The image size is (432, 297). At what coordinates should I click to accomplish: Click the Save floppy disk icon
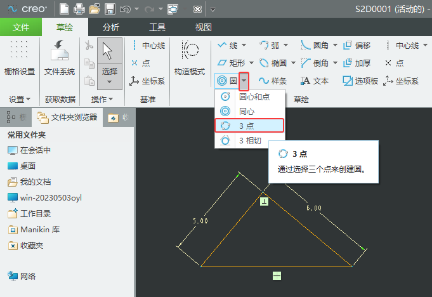[x=110, y=9]
